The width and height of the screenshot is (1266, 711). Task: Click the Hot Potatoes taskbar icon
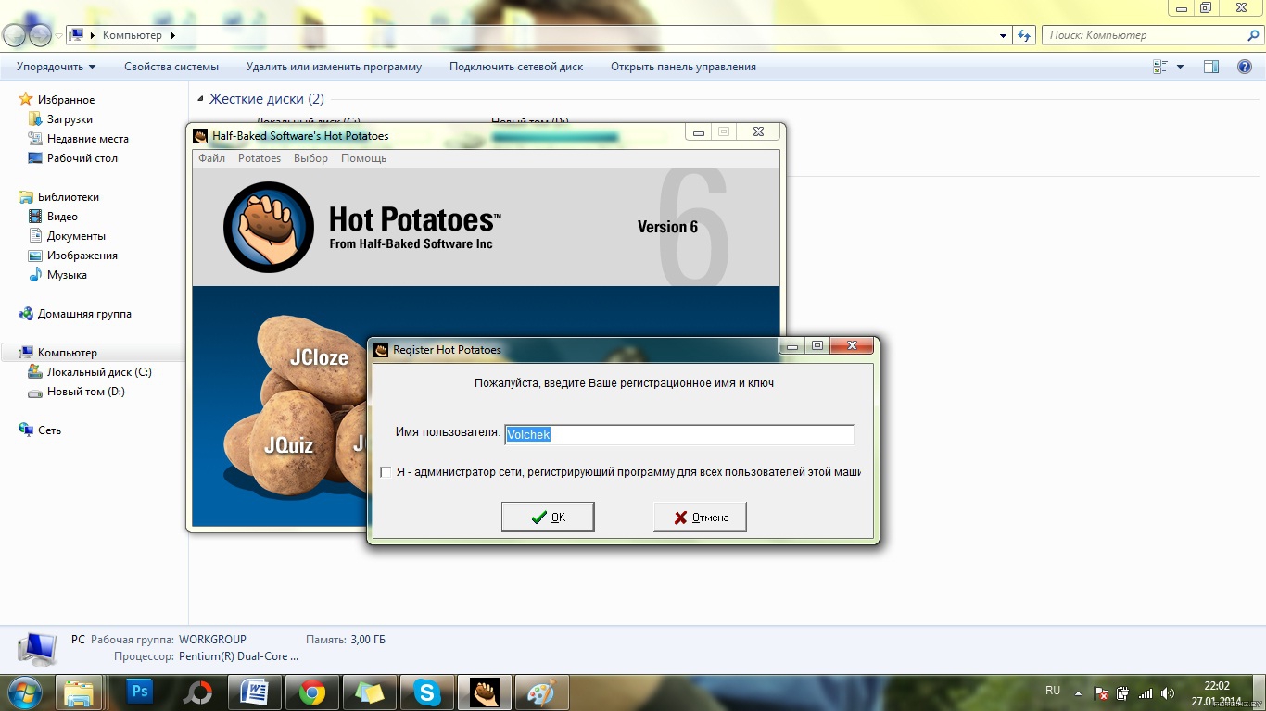pos(485,692)
